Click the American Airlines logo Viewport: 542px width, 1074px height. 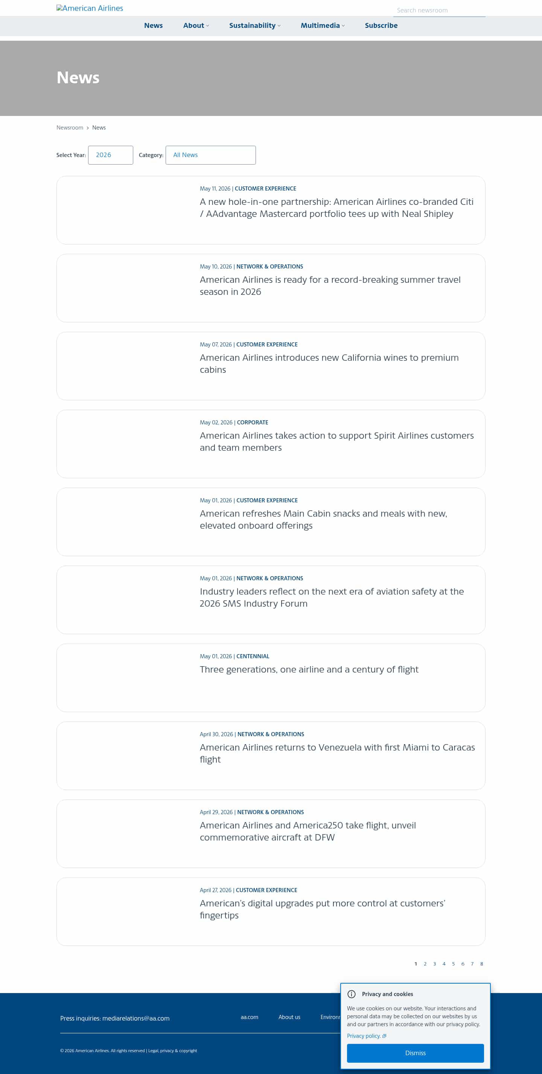pos(90,8)
